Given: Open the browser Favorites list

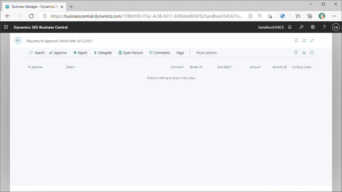Looking at the screenshot, I should coord(298,16).
